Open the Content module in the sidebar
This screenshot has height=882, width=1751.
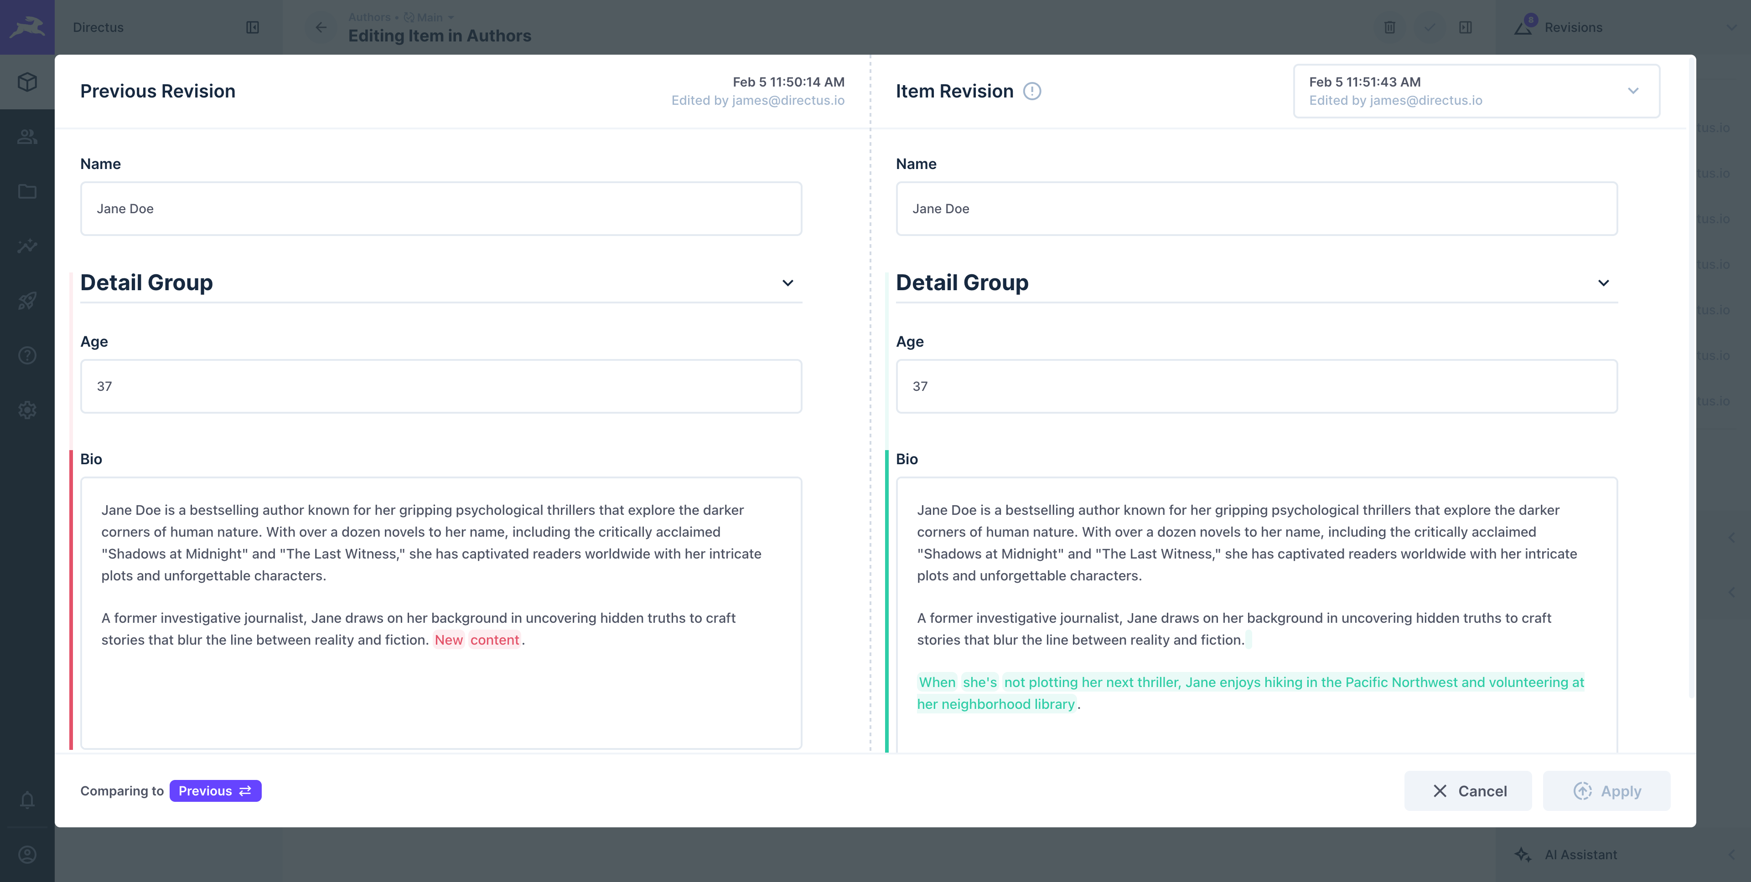tap(26, 82)
